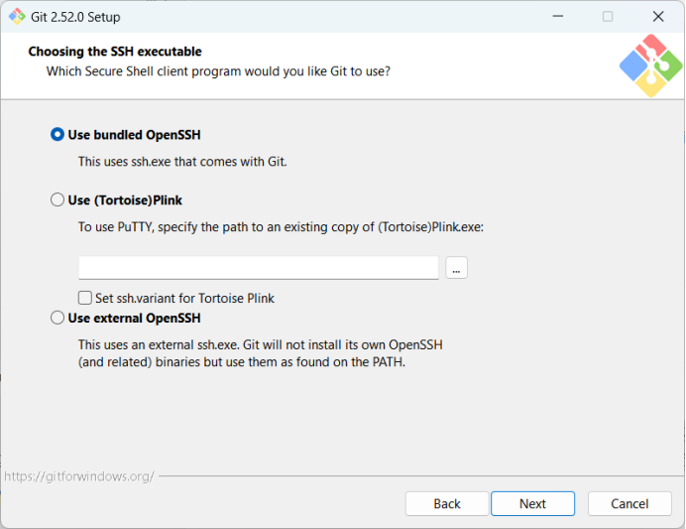Click the Plink.exe path input field
The height and width of the screenshot is (529, 686).
coord(259,267)
